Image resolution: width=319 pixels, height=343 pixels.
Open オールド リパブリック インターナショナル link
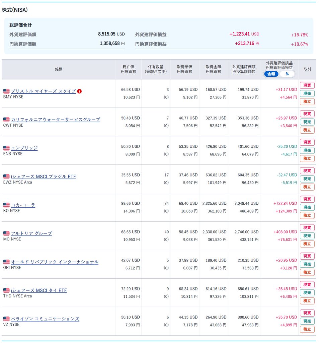(55, 262)
